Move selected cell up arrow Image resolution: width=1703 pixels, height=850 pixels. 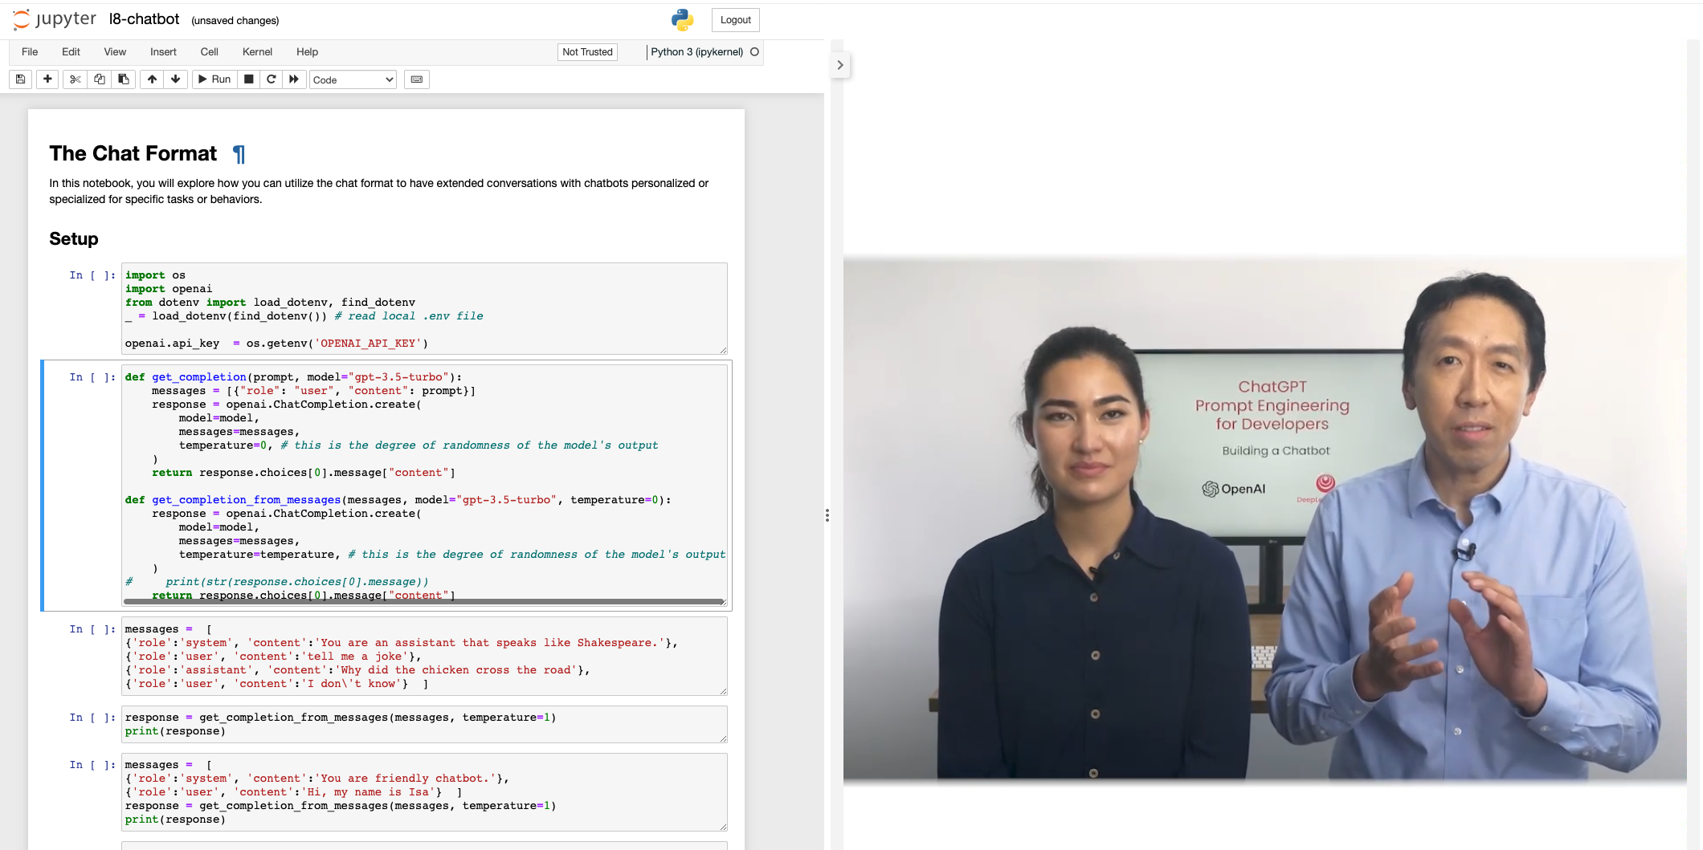(x=152, y=79)
